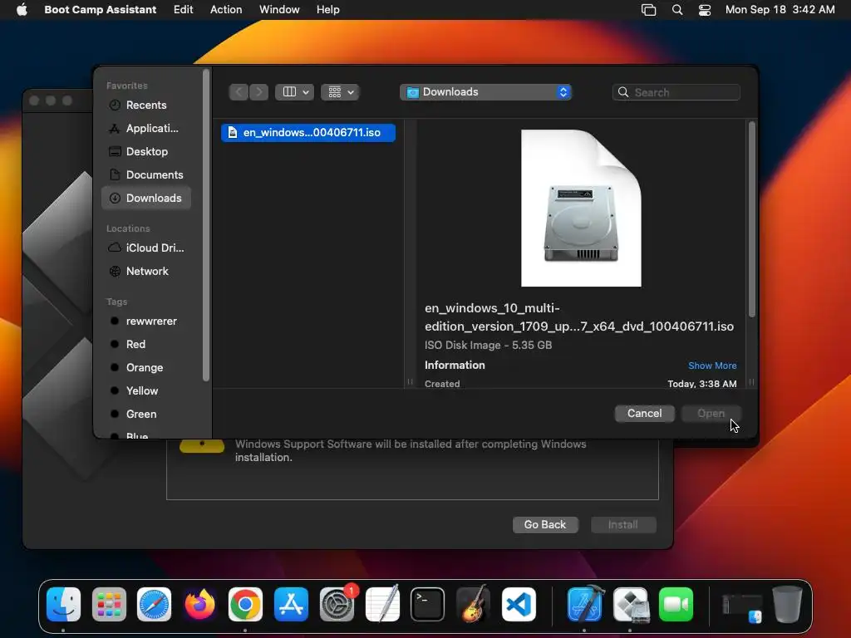Select iCloud Drive in the sidebar

146,248
